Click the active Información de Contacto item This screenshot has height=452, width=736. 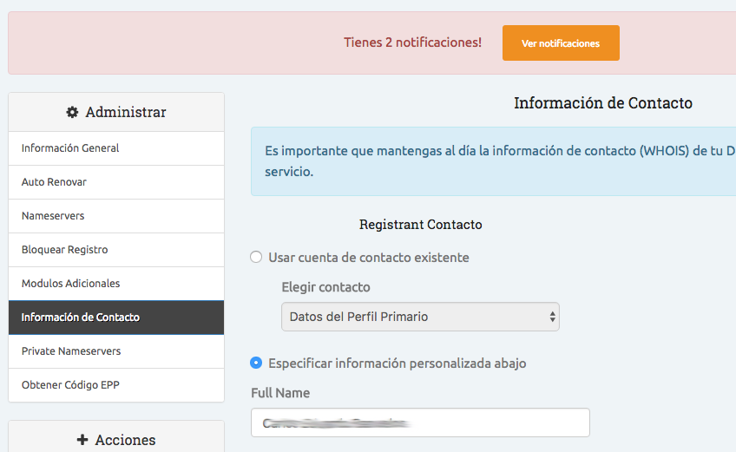[80, 318]
